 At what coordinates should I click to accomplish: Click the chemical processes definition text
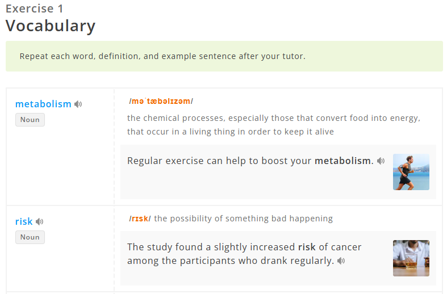tap(273, 125)
